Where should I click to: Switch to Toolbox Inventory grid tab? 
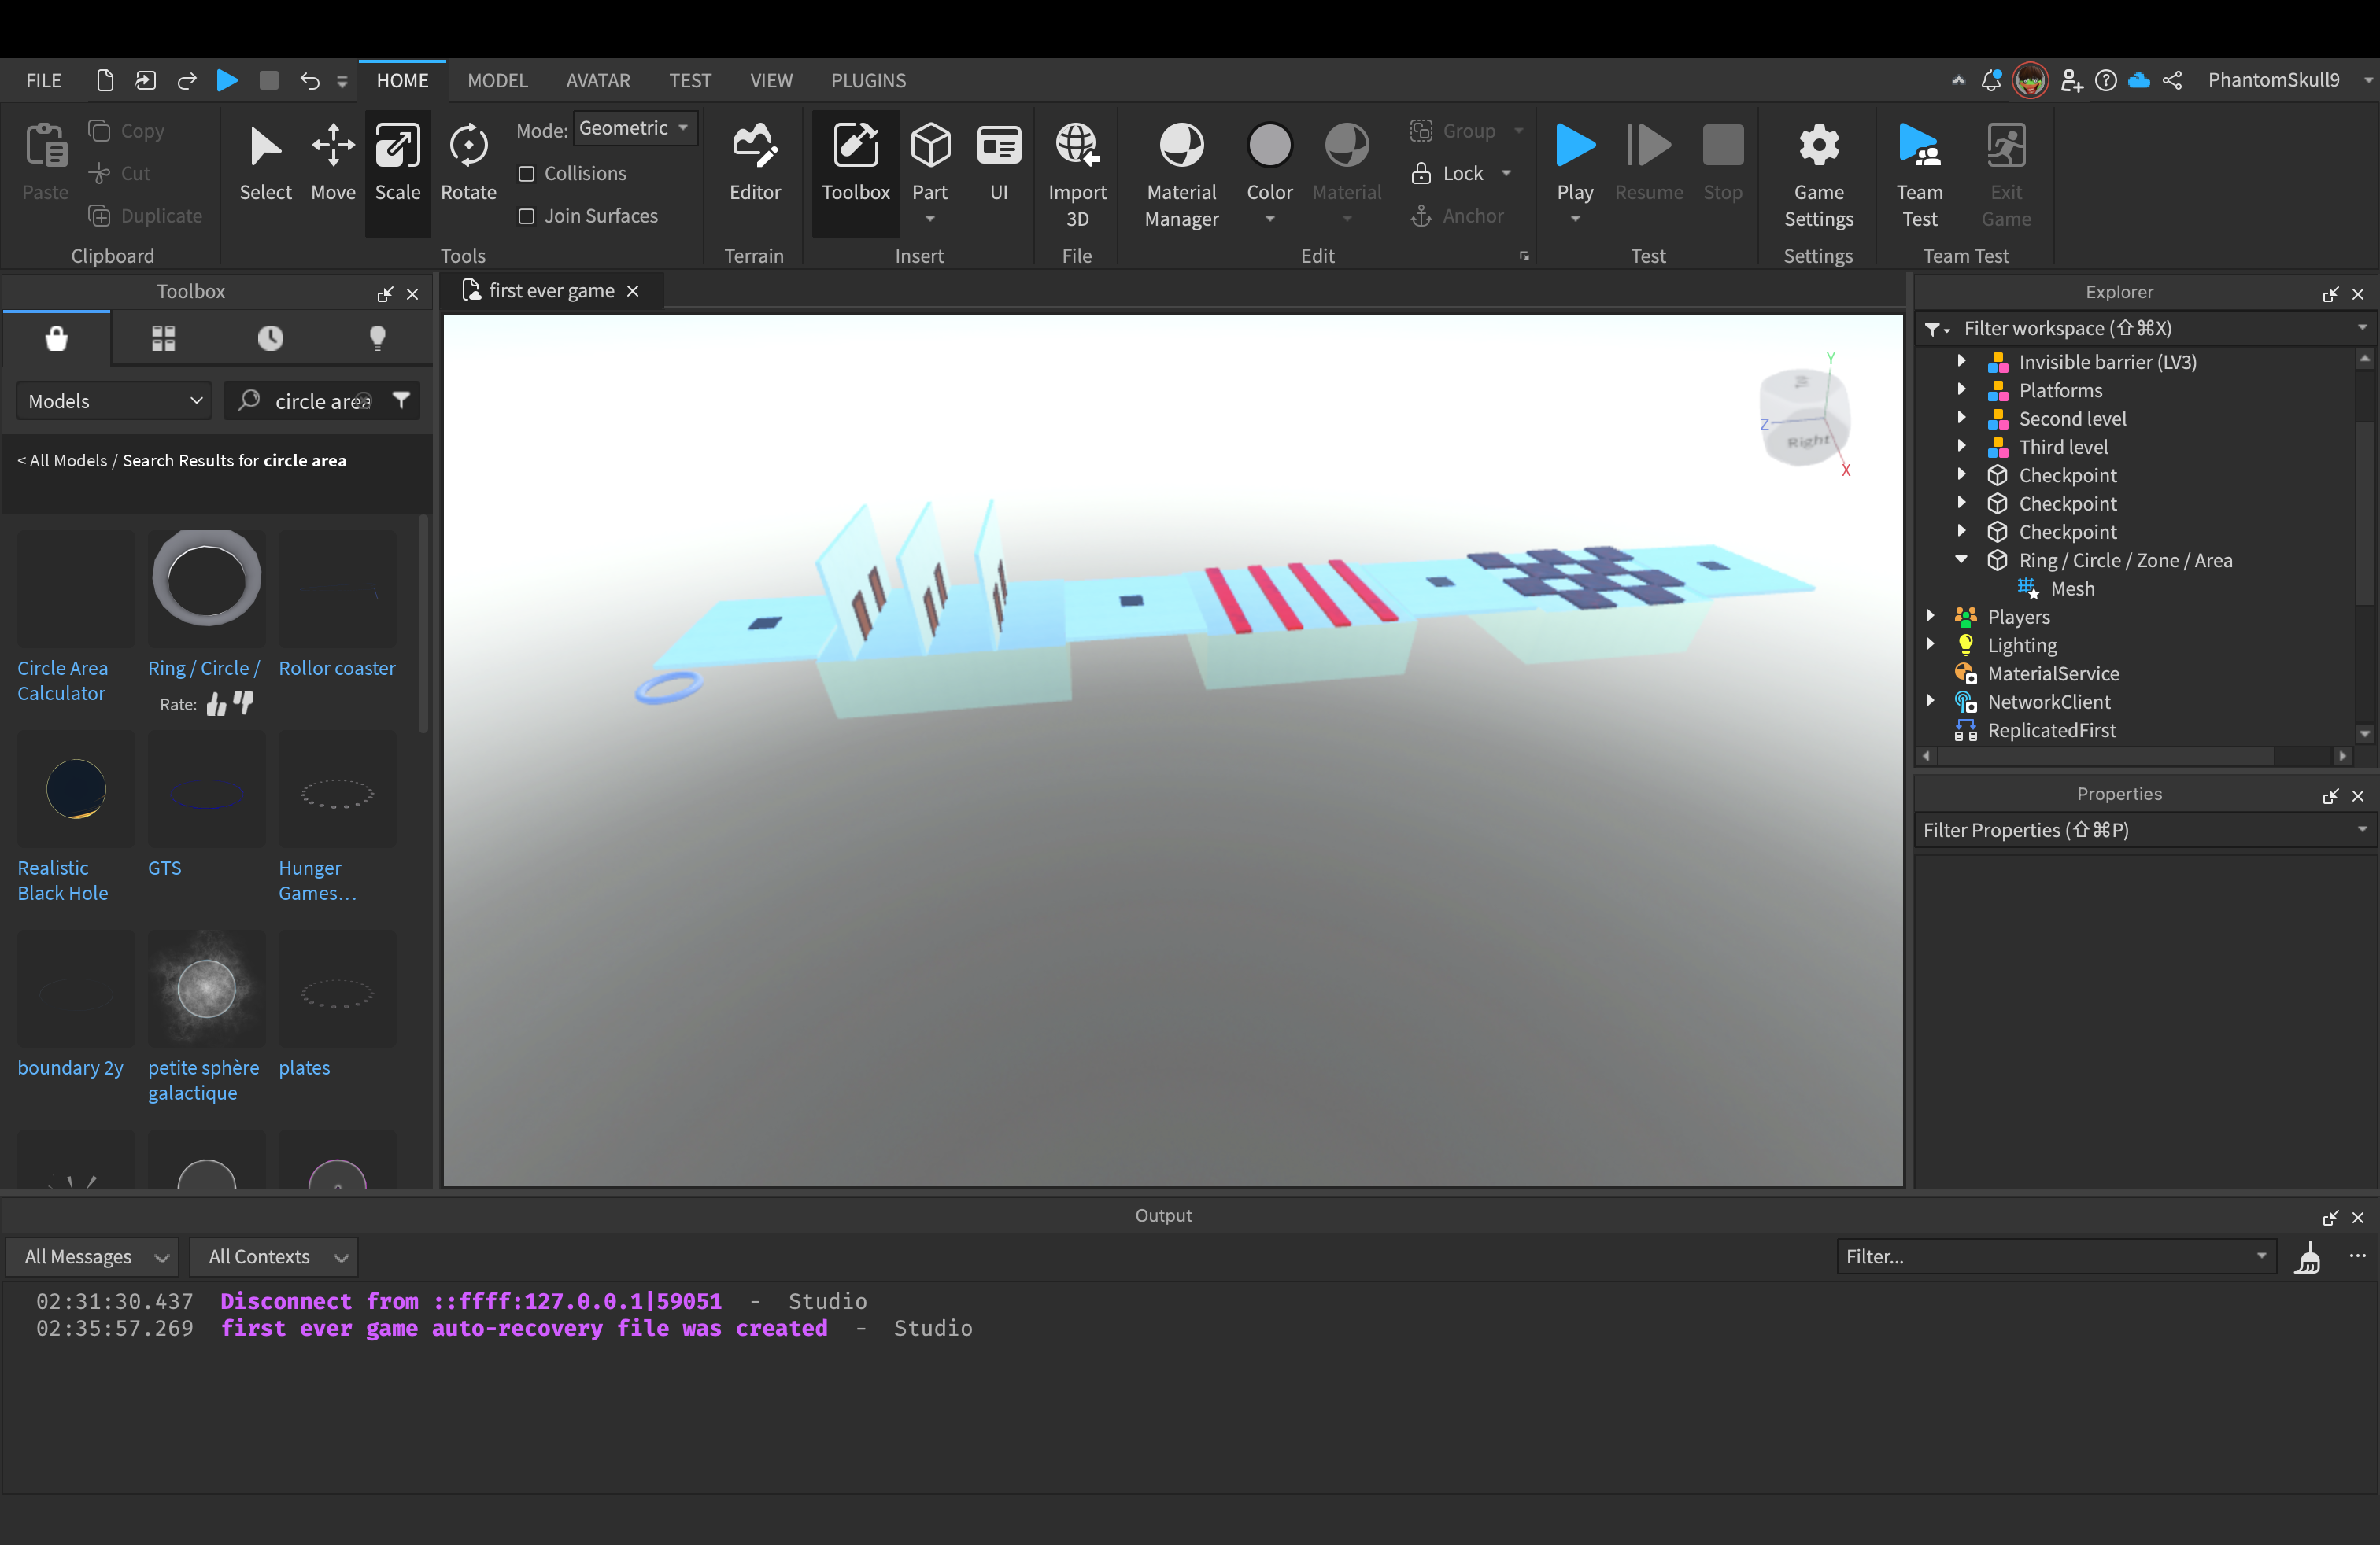[163, 339]
